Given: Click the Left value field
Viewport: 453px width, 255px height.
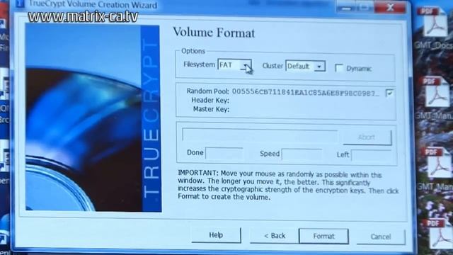Looking at the screenshot, I should tap(372, 155).
